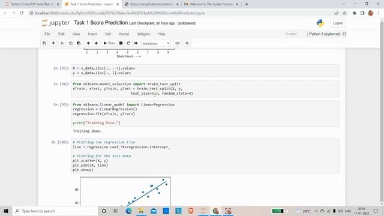Image resolution: width=384 pixels, height=216 pixels.
Task: Click the localhost address bar
Action: tap(181, 13)
